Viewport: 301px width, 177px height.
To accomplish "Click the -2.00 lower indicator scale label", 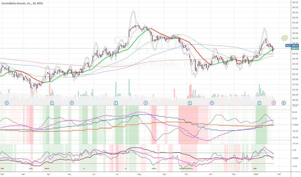I will [x=294, y=166].
